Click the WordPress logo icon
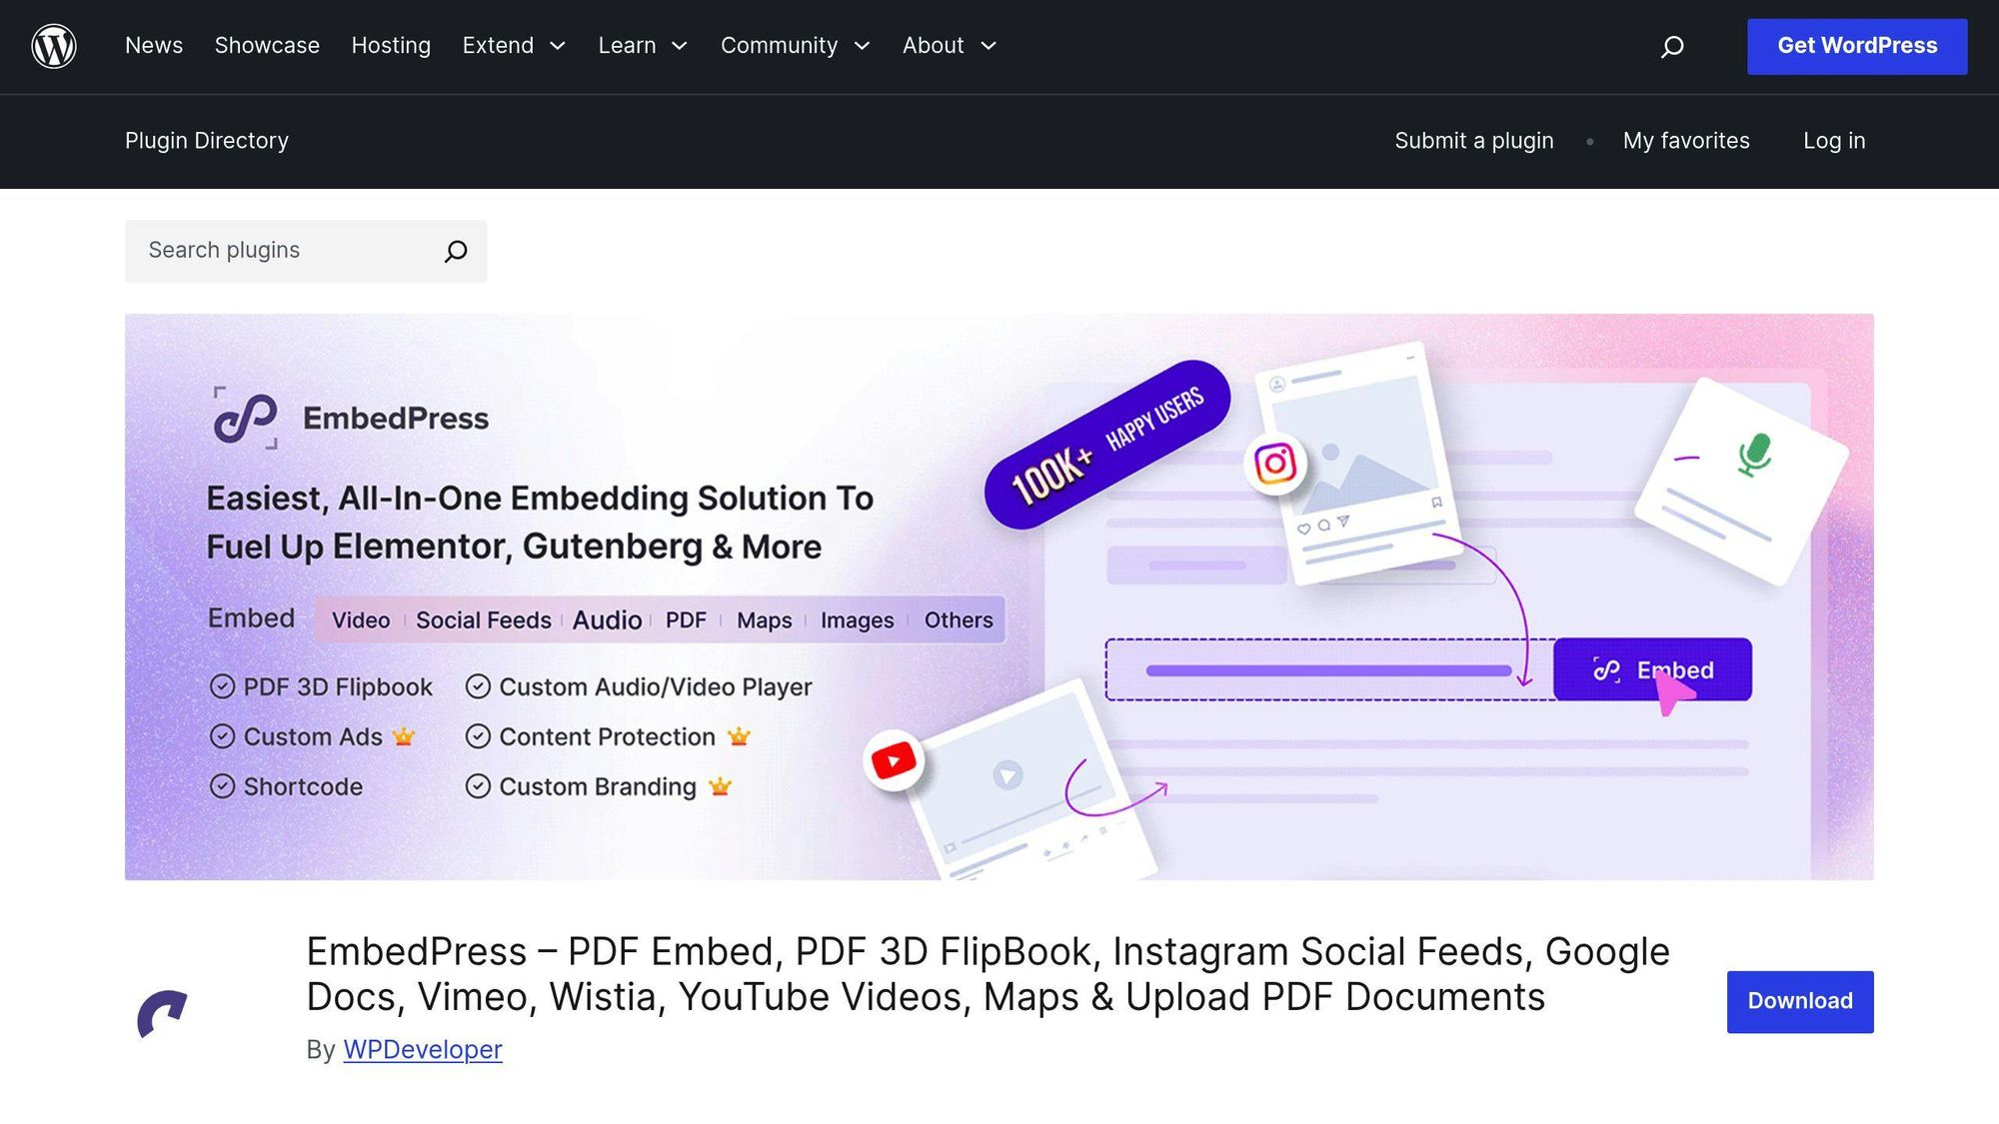1999x1124 pixels. point(54,46)
